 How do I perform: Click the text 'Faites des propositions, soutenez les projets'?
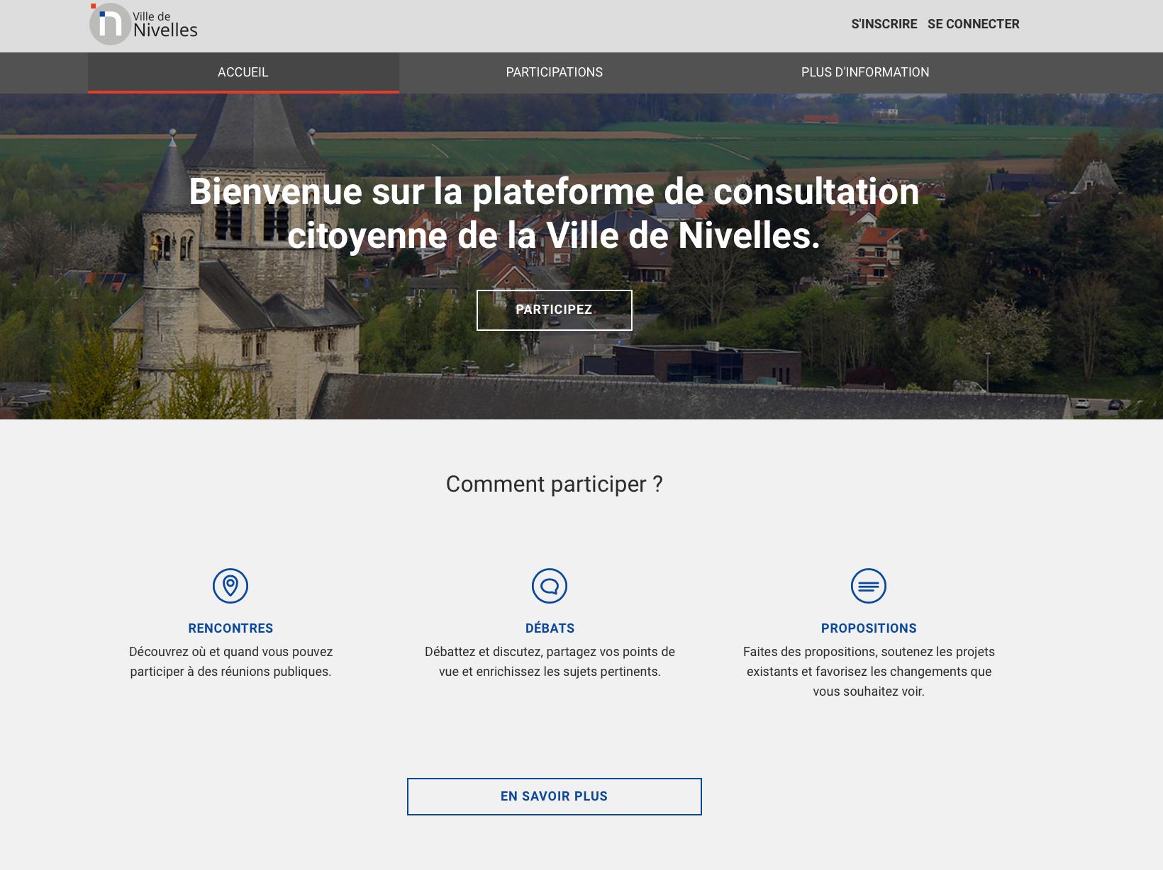tap(869, 652)
